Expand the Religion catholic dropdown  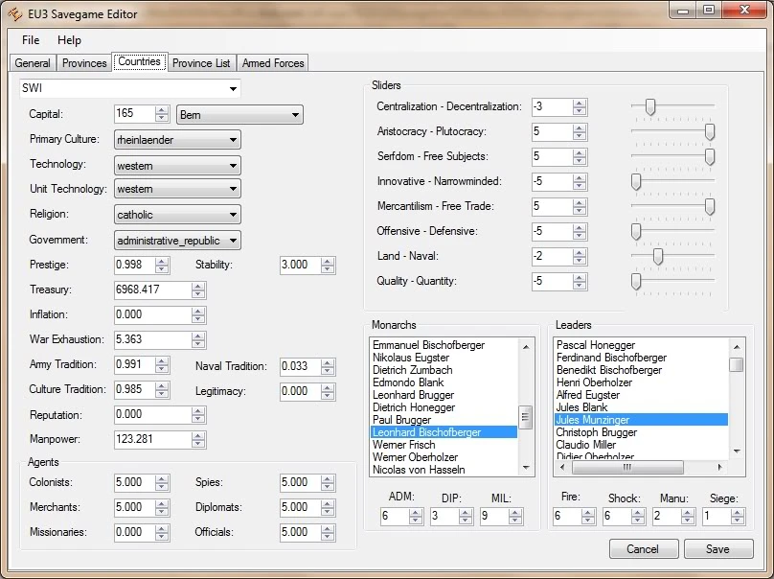(233, 215)
